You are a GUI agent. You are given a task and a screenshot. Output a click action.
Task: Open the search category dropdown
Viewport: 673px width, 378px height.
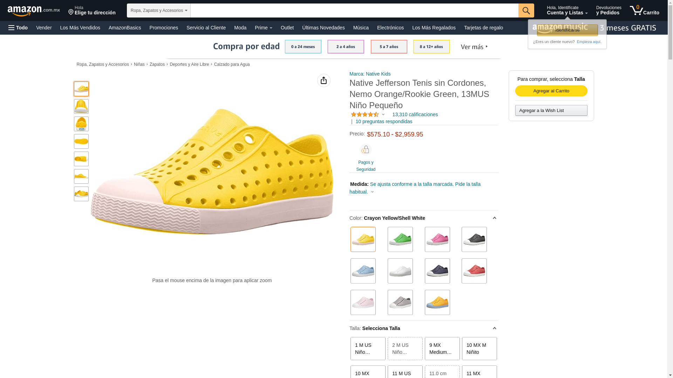[x=158, y=10]
